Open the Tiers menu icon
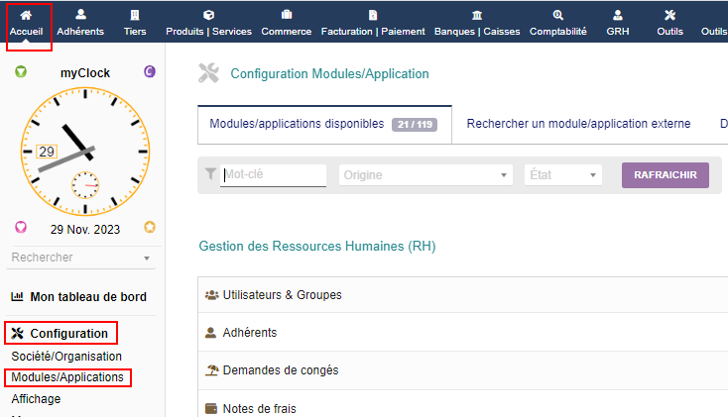This screenshot has width=728, height=417. [135, 15]
